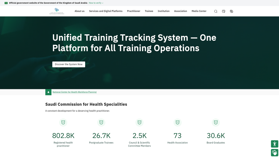
Task: Click the Registered health practitioner label
Action: (63, 144)
